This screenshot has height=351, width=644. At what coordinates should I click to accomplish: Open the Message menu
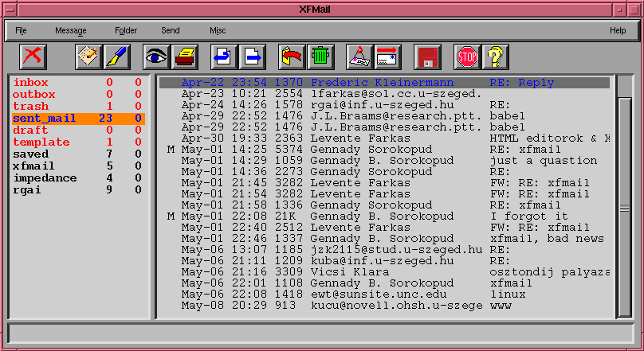pos(71,31)
